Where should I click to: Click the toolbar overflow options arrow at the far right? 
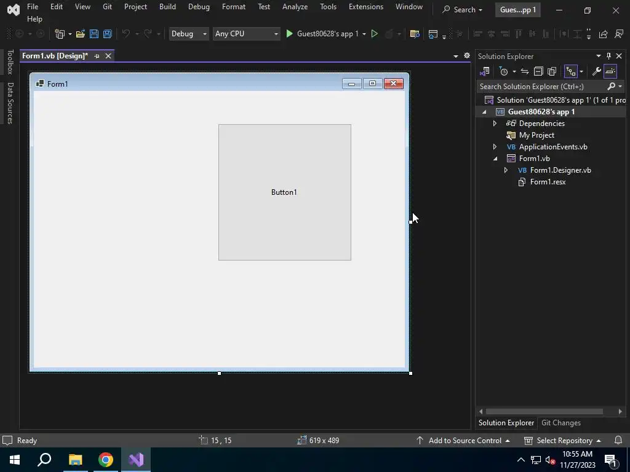pos(589,34)
